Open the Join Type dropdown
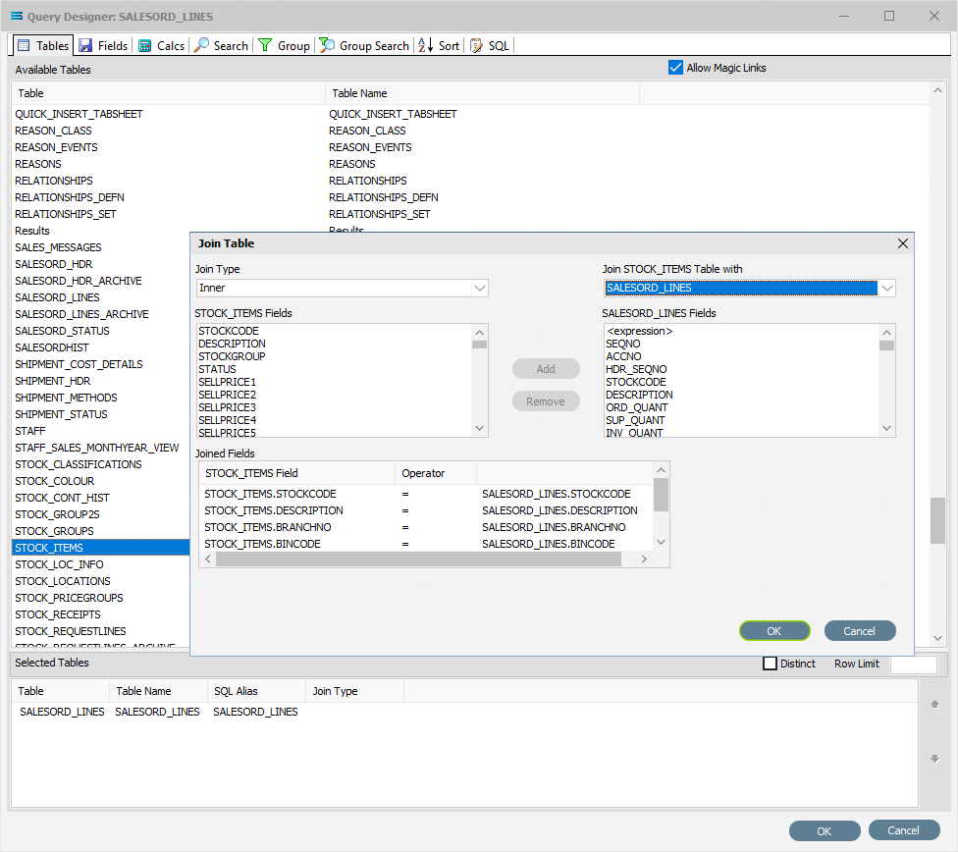958x852 pixels. click(480, 288)
